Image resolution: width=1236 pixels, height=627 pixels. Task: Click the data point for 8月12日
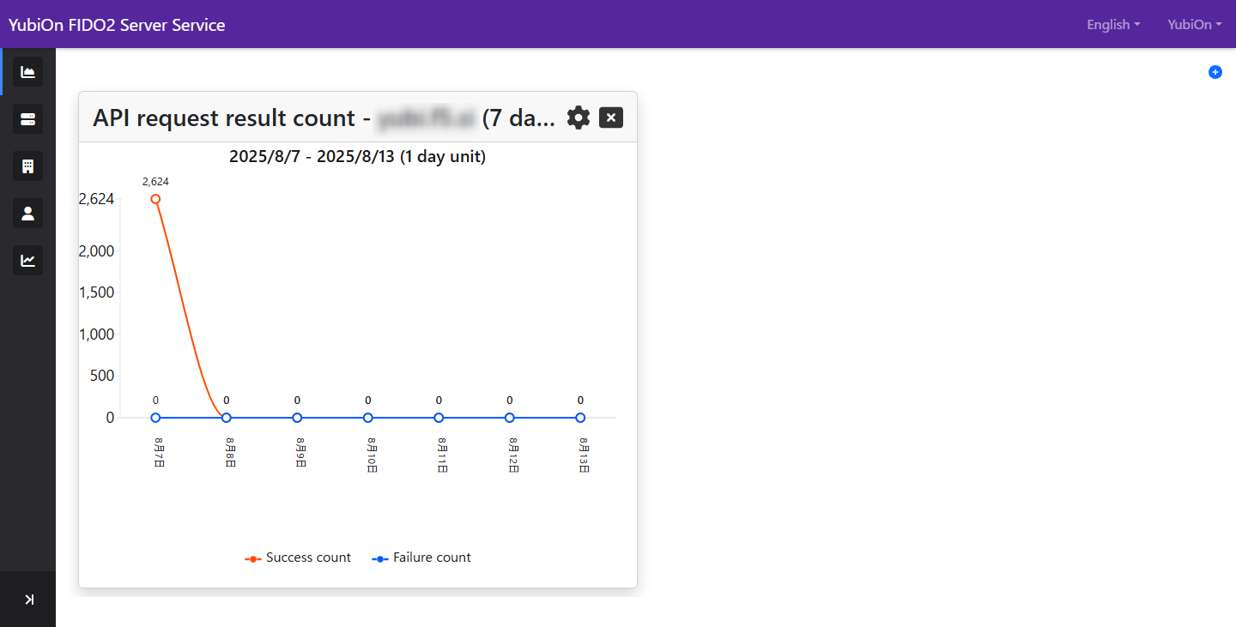tap(510, 418)
